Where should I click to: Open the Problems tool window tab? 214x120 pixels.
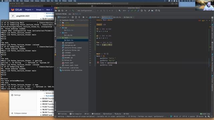(63, 114)
